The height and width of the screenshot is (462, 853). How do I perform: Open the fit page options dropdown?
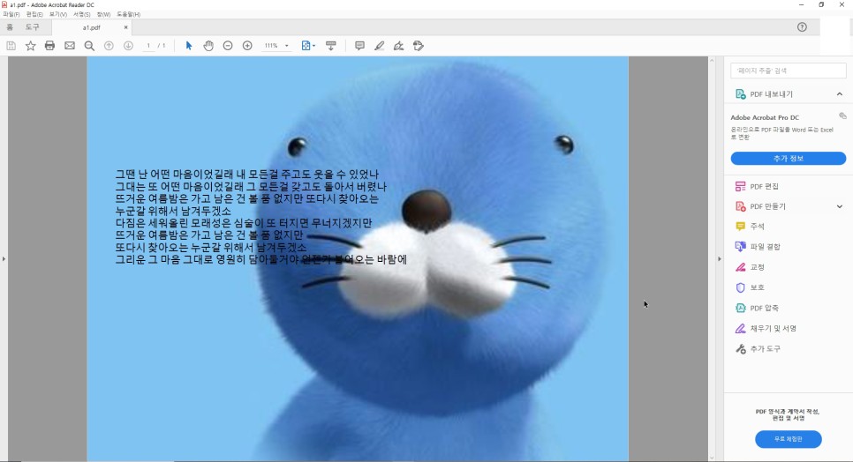coord(308,46)
